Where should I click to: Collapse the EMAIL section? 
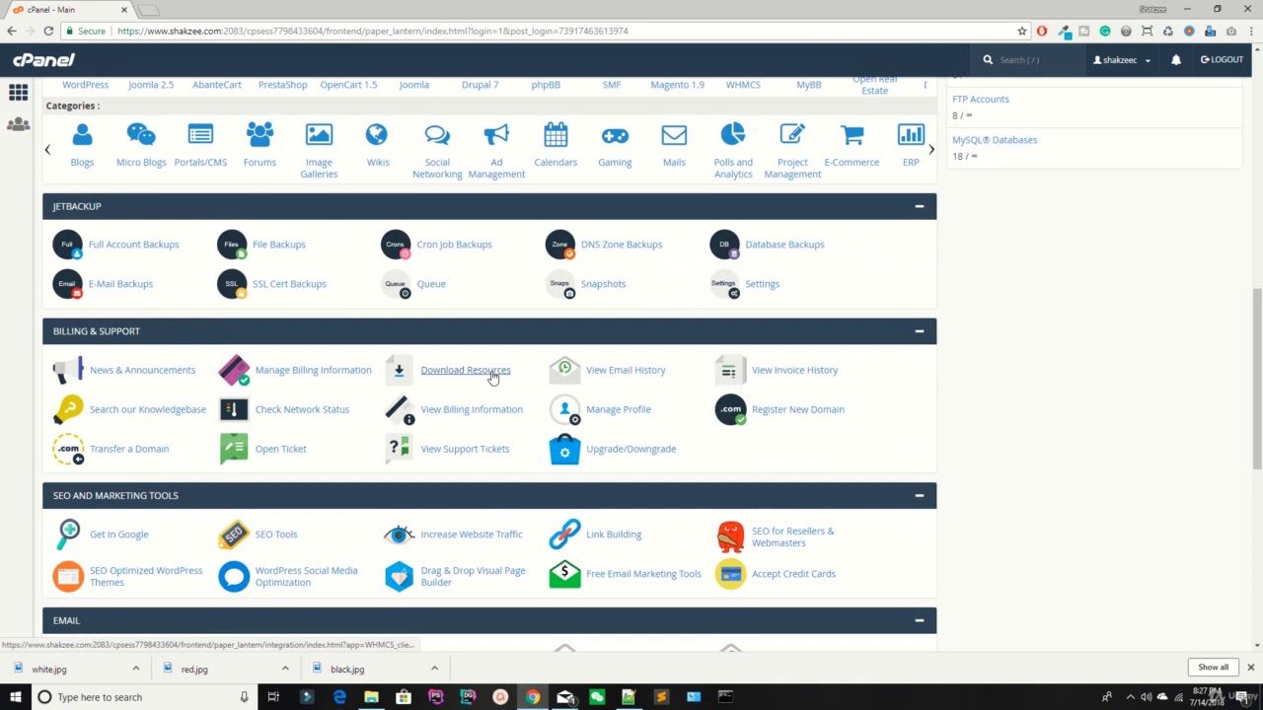919,620
